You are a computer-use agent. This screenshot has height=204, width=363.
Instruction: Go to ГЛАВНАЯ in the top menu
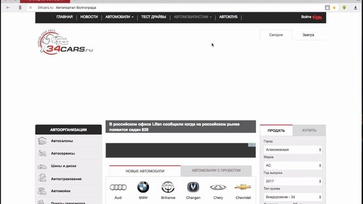tap(65, 17)
